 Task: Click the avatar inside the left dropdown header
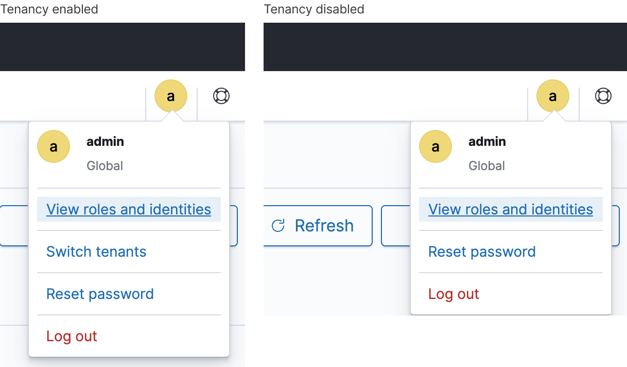coord(54,146)
